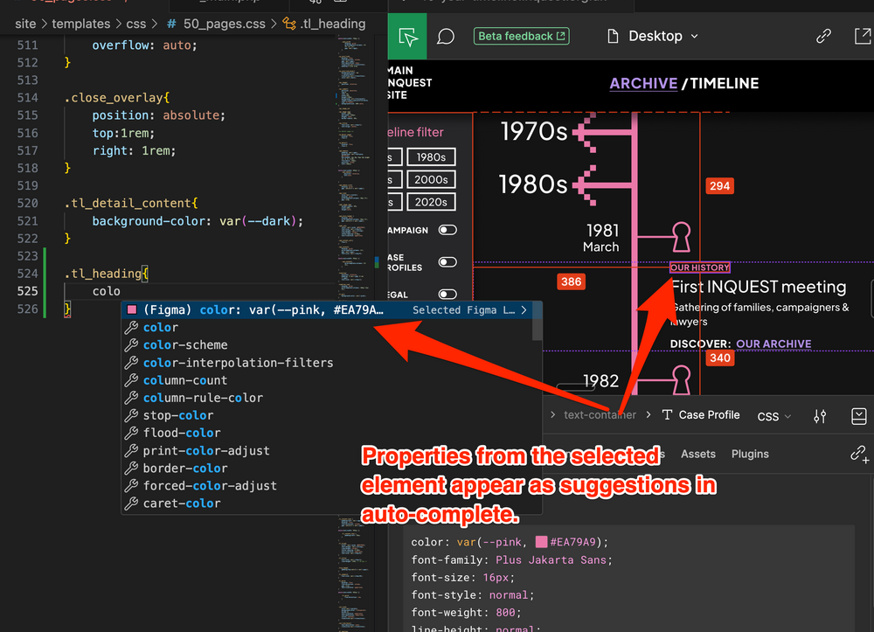
Task: Switch to the Assets tab
Action: point(698,454)
